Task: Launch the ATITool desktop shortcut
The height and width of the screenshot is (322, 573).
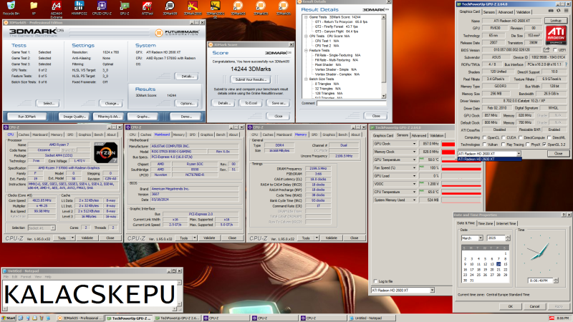Action: (147, 6)
